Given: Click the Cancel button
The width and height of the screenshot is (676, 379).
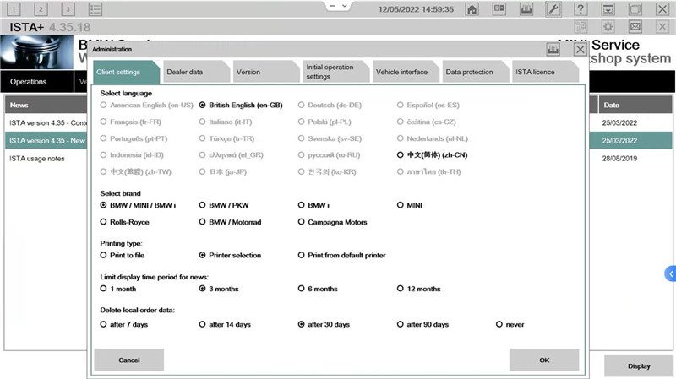Looking at the screenshot, I should 129,360.
